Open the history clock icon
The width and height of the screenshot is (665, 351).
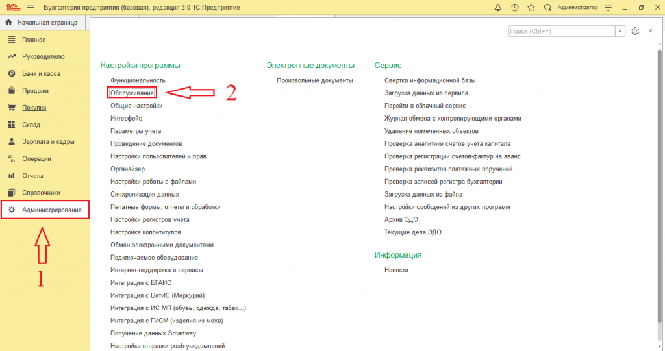tap(514, 8)
